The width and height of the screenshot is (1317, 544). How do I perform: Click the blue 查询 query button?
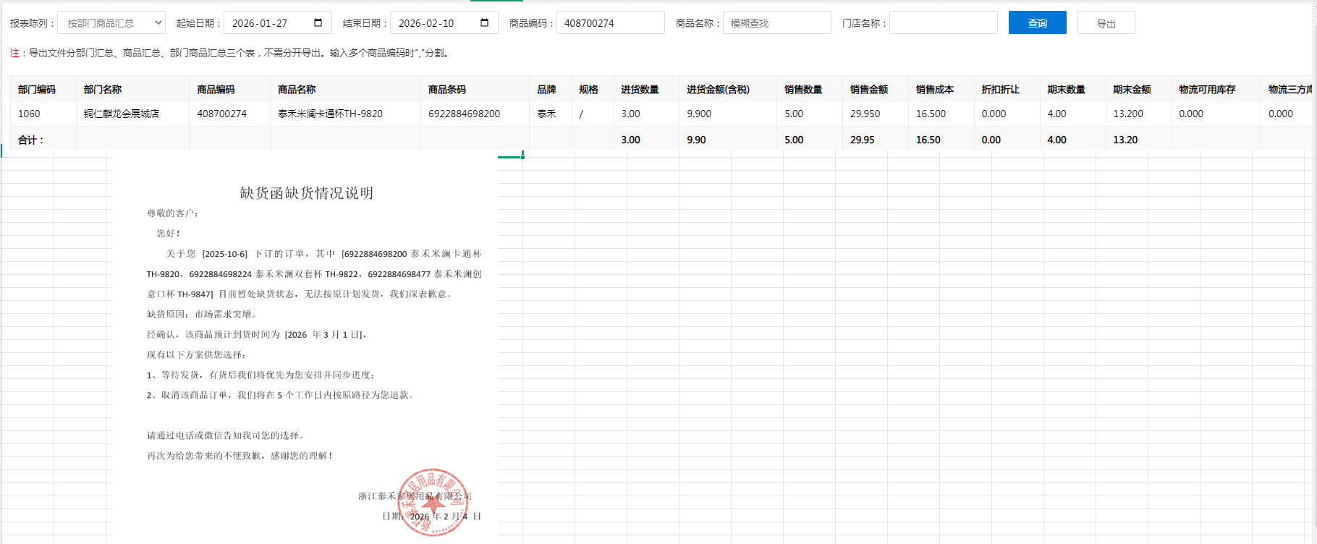[x=1037, y=23]
